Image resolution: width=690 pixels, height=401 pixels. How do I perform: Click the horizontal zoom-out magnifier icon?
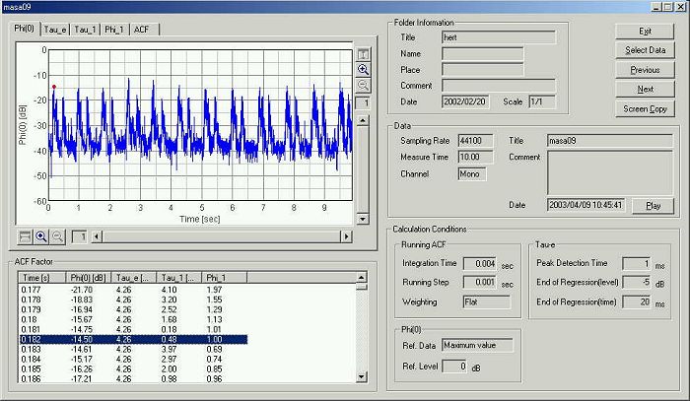coord(57,236)
